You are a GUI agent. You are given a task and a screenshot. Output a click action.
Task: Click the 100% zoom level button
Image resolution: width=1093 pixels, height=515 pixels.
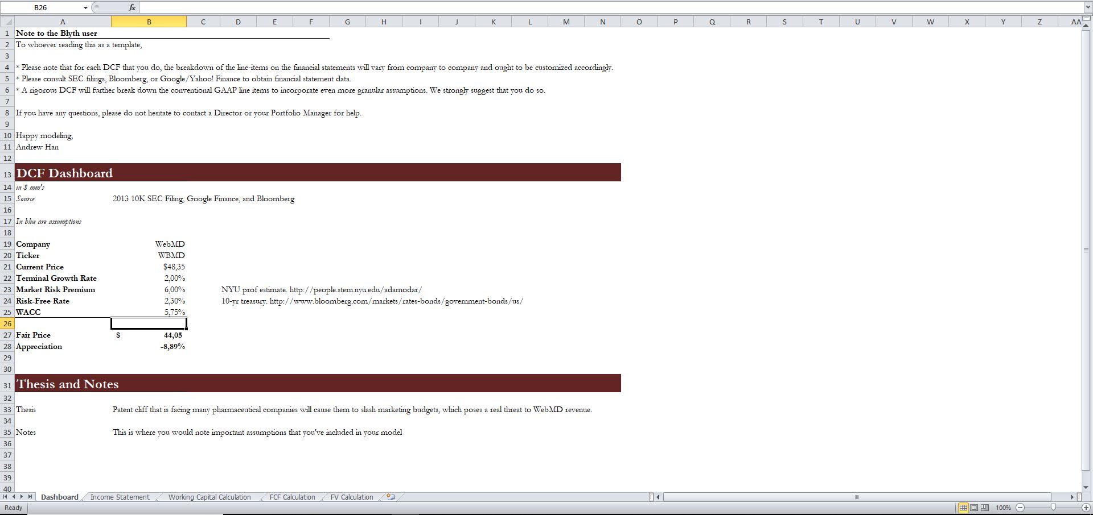(x=1003, y=508)
